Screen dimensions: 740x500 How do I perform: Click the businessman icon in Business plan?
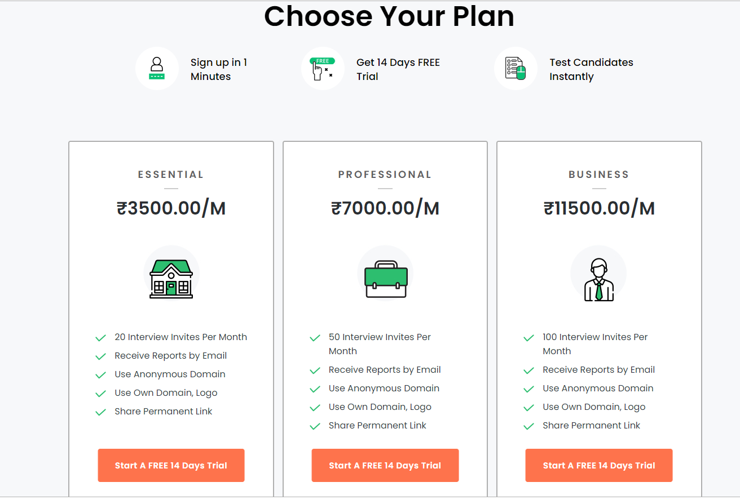598,279
